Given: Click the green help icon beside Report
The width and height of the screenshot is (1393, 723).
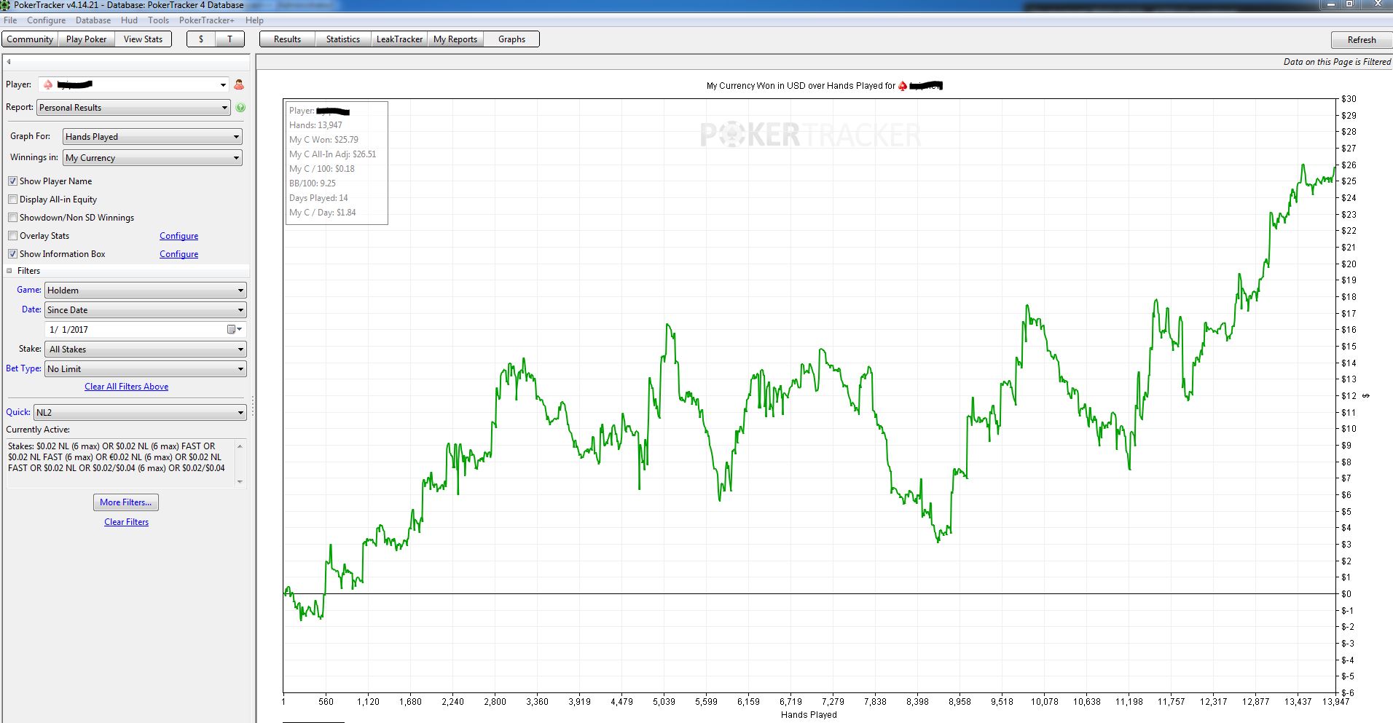Looking at the screenshot, I should tap(240, 107).
